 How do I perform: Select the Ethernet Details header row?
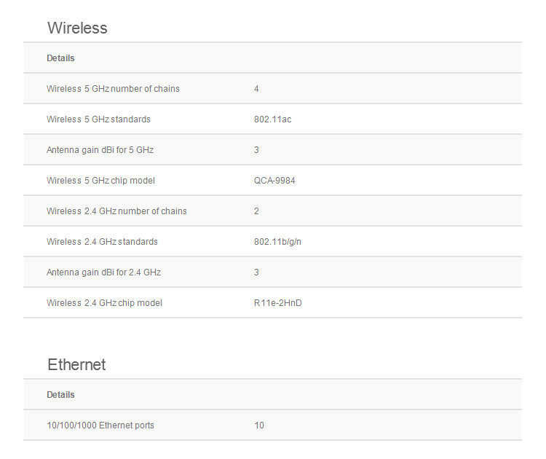(273, 395)
